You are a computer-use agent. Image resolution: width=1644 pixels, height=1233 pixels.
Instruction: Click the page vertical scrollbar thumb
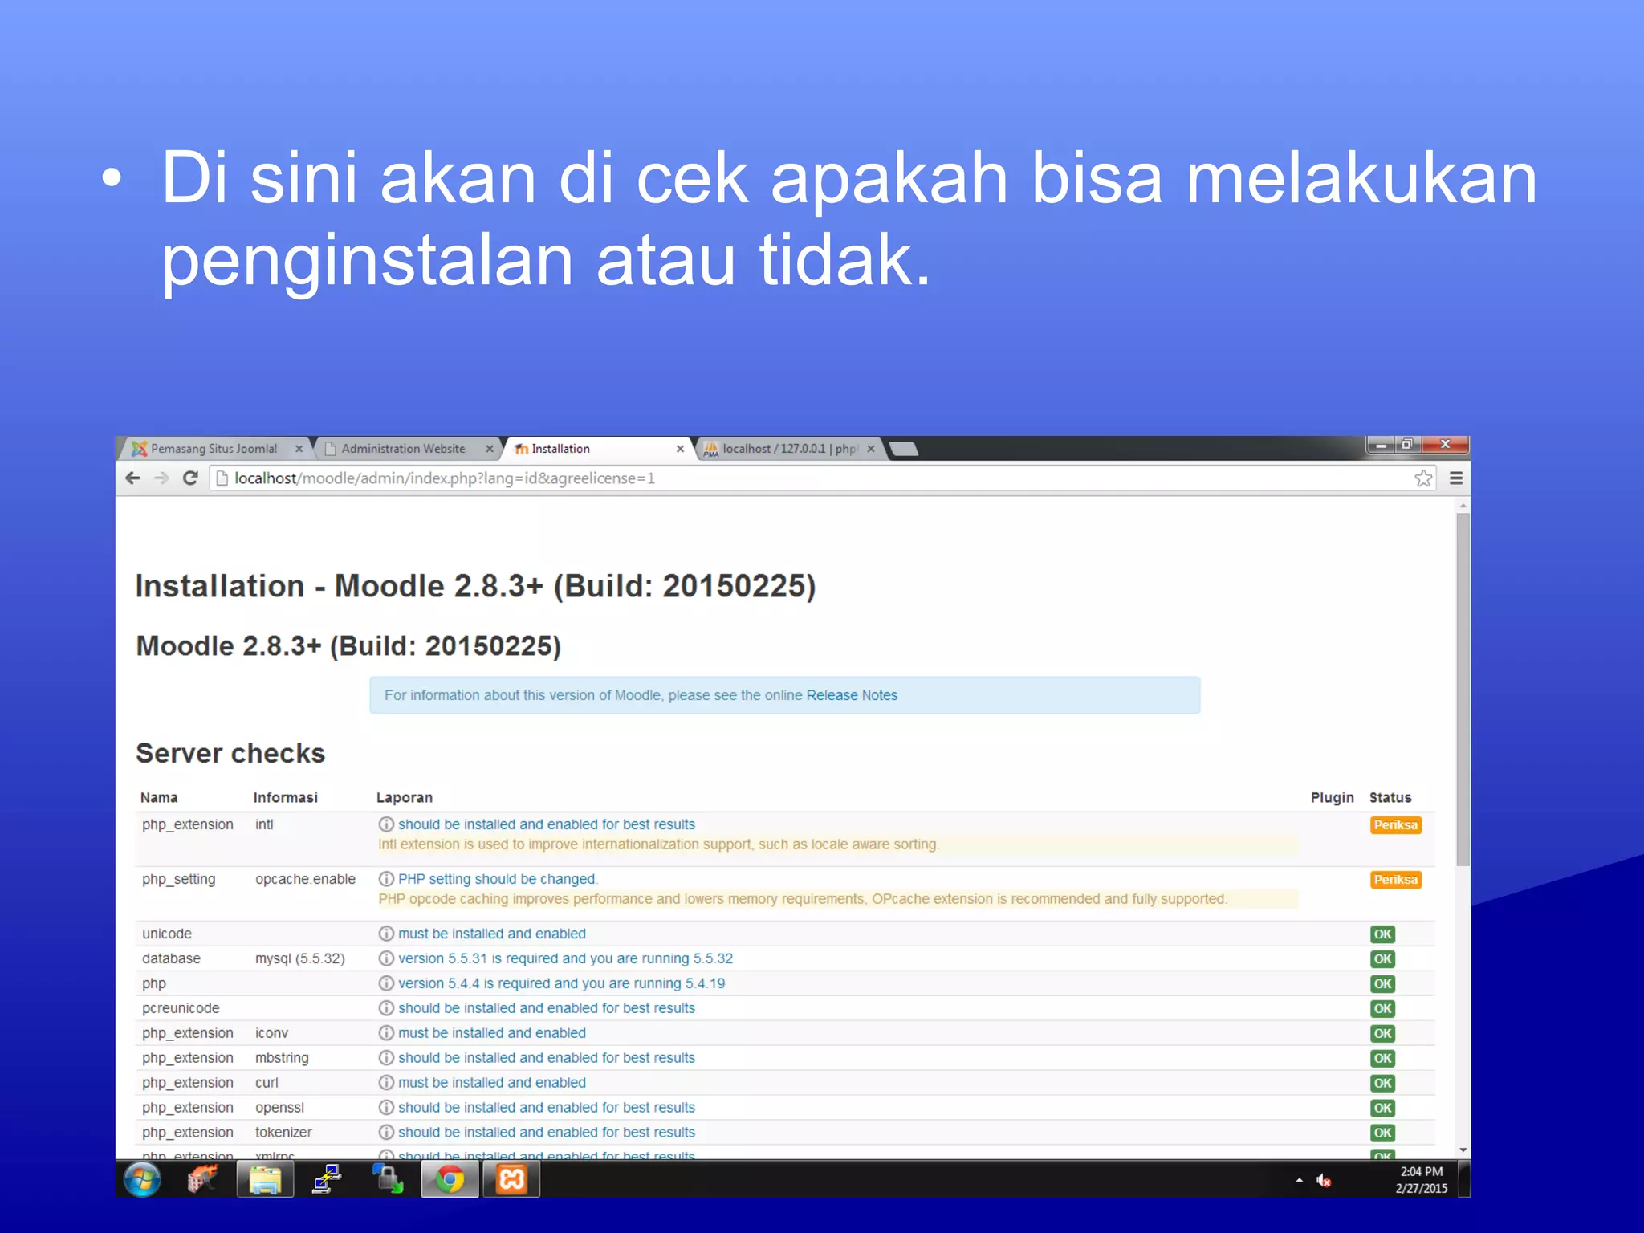[1463, 689]
